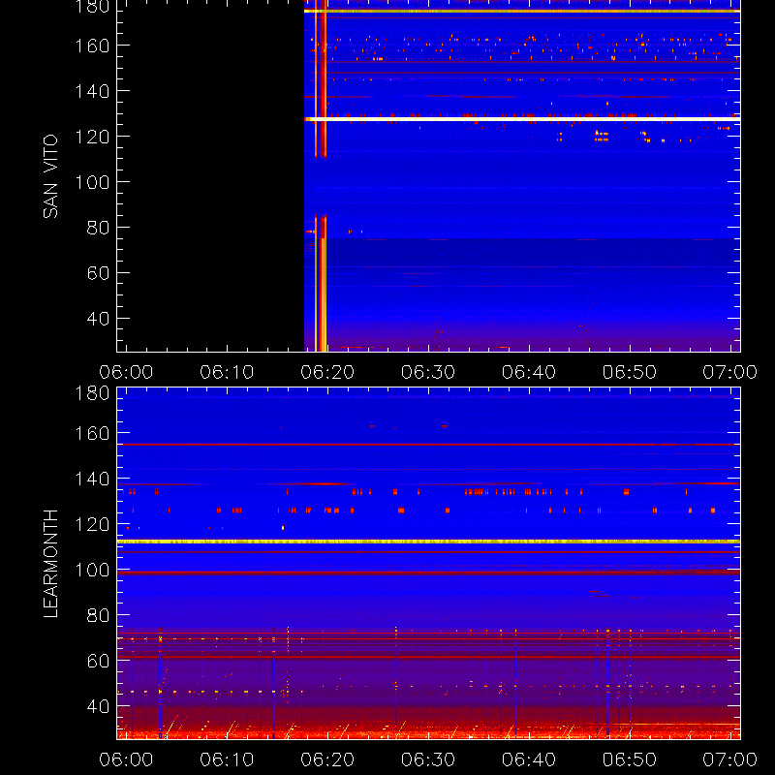The image size is (775, 775).
Task: Click the 06:30 time label below Learmonth plot
Action: coord(428,759)
